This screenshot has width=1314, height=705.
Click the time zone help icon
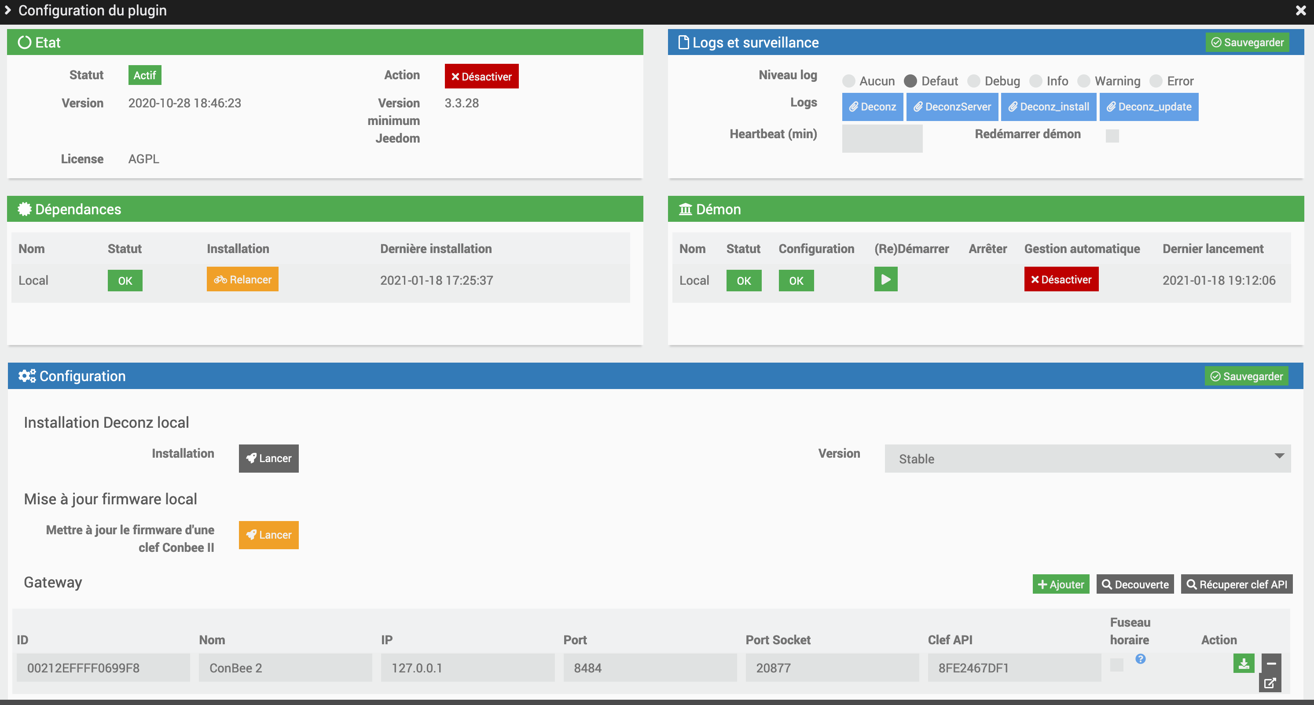1140,659
